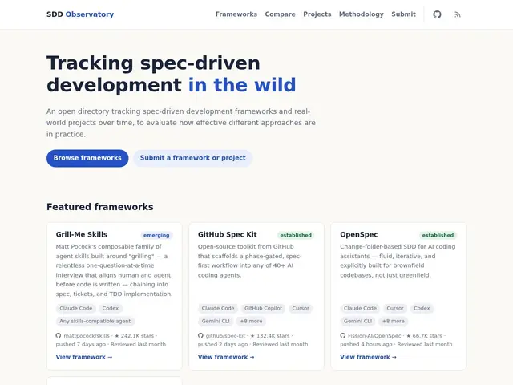The image size is (513, 385).
Task: Select Codex tag in OpenSpec card
Action: point(422,308)
